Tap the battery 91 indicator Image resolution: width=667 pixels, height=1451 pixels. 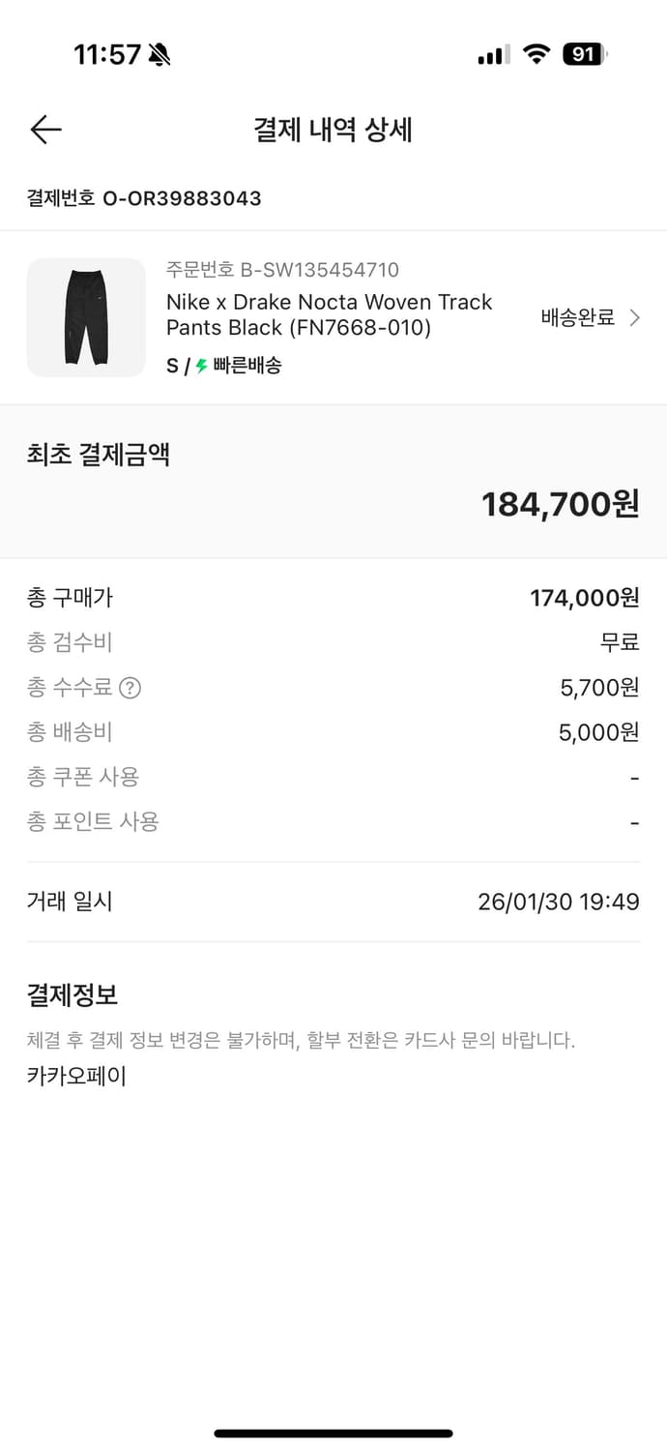pos(585,54)
